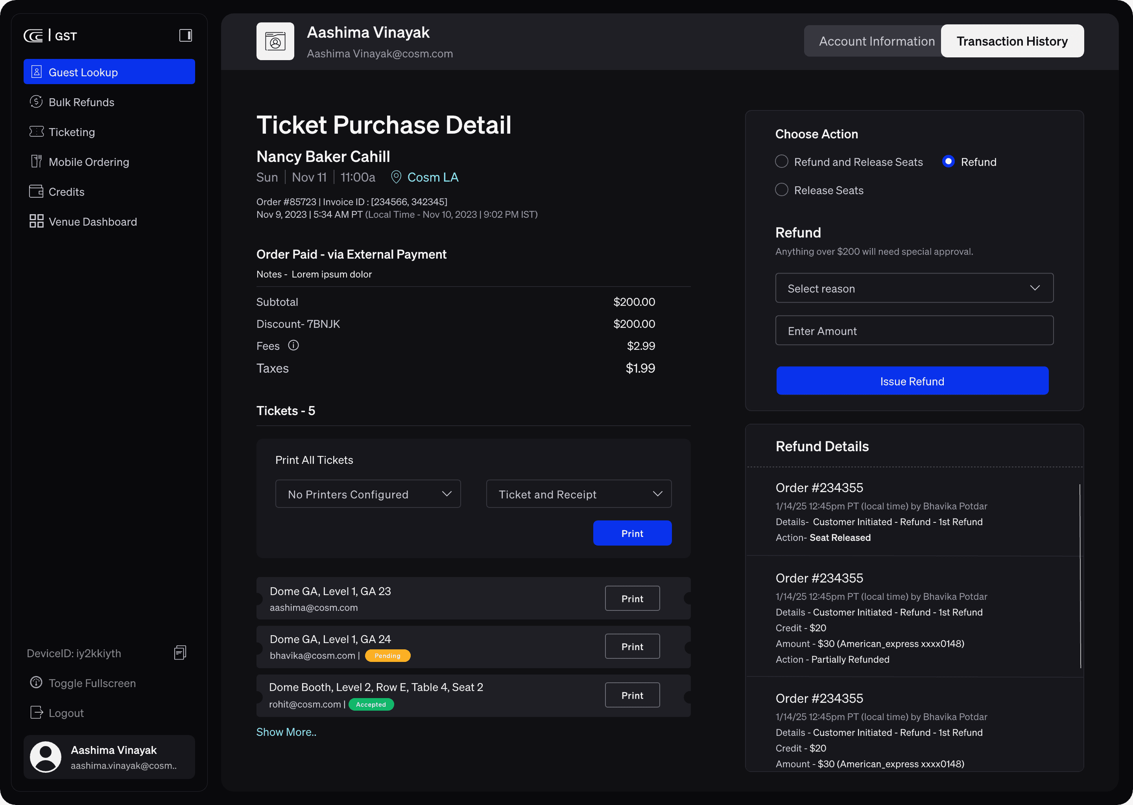This screenshot has width=1133, height=805.
Task: Click blue Print button for all tickets
Action: 633,533
